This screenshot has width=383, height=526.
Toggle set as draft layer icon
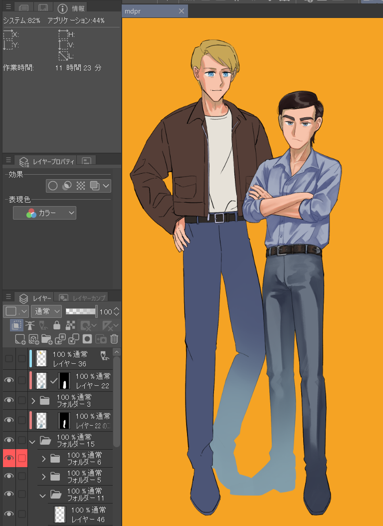(x=43, y=325)
